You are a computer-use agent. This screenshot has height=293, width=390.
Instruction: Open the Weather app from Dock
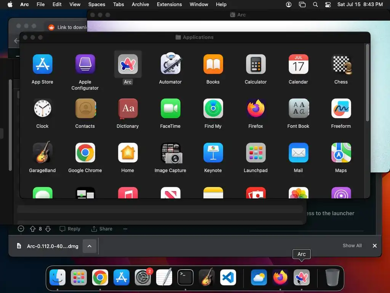point(259,277)
